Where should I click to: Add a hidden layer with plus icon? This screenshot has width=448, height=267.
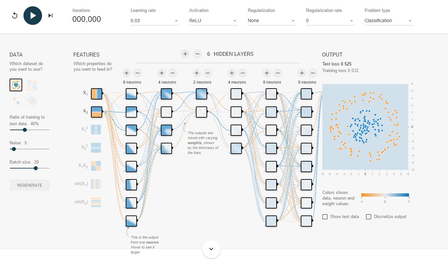[185, 54]
